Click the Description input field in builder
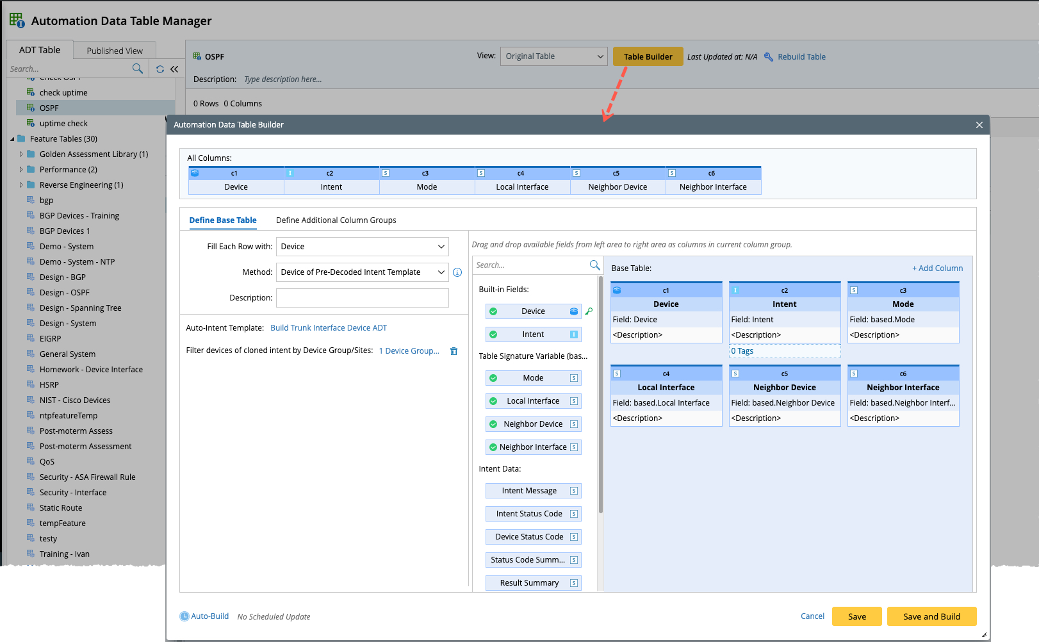This screenshot has height=642, width=1039. 362,298
